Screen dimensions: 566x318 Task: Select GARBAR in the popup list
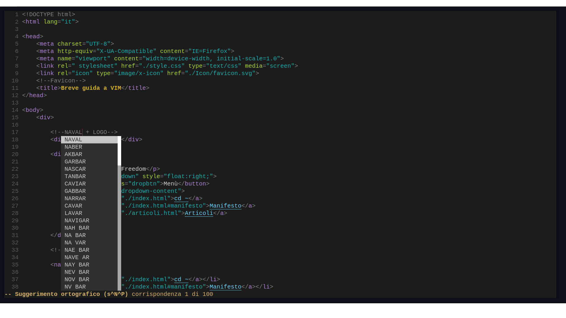[x=75, y=162]
